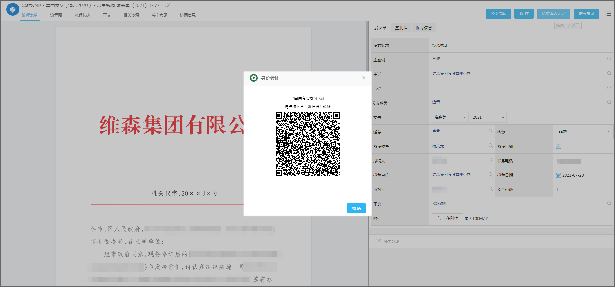Search icon in the 主题词 field
Screen dimensions: 615x287
[x=609, y=59]
